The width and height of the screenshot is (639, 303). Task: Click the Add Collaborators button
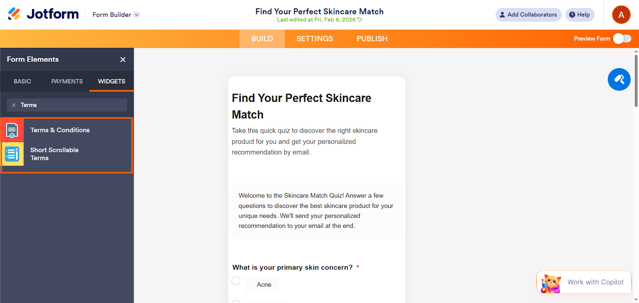click(528, 15)
